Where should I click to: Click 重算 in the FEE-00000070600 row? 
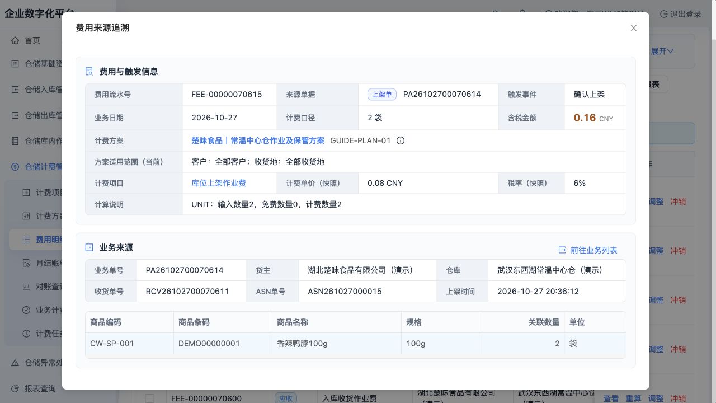point(633,399)
